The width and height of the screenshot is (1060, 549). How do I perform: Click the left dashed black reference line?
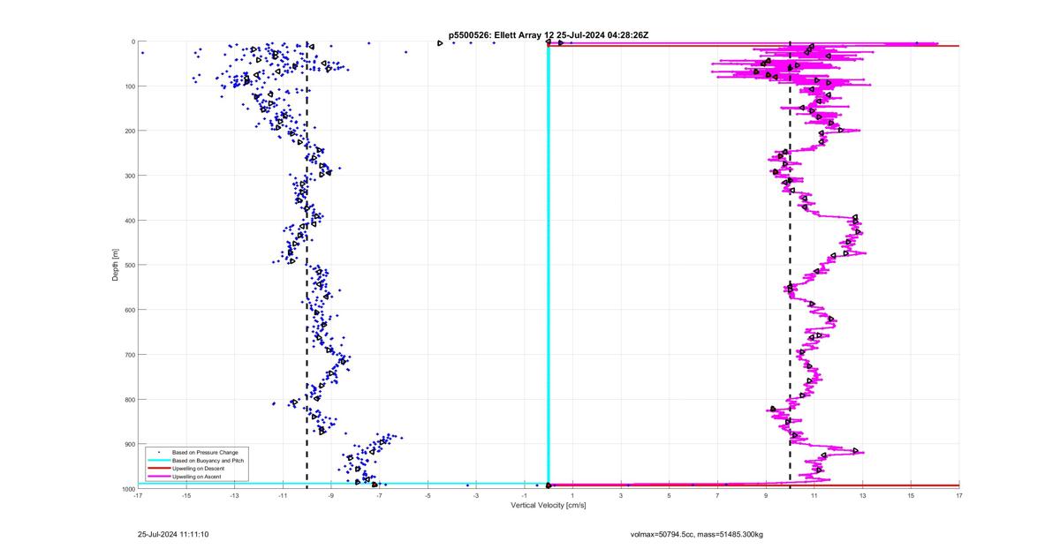[x=307, y=265]
